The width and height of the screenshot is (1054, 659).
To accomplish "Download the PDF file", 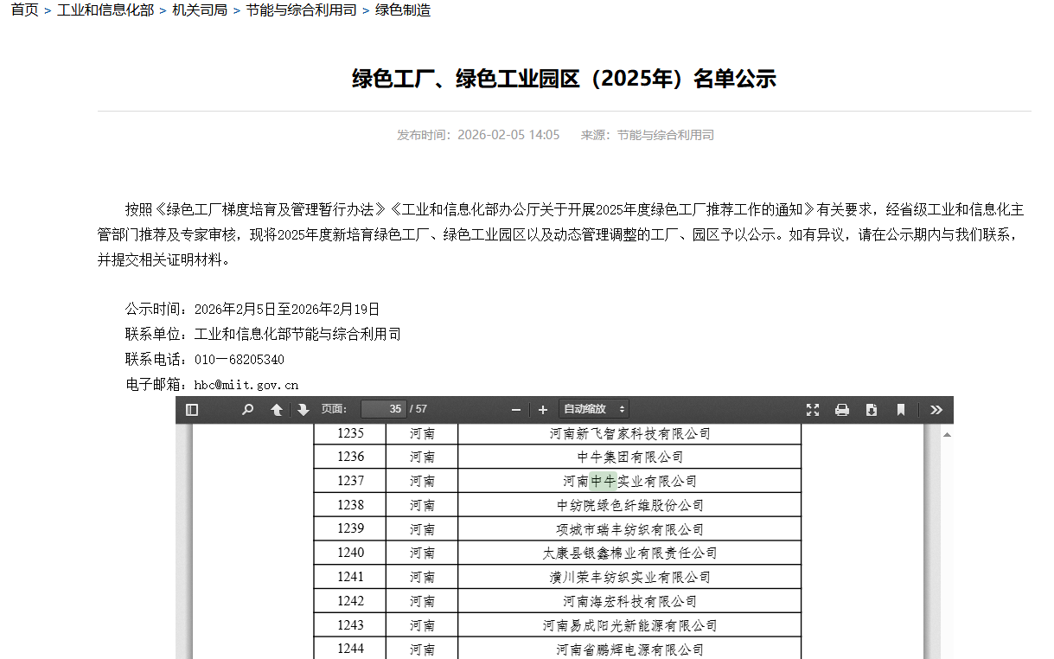I will [x=872, y=410].
